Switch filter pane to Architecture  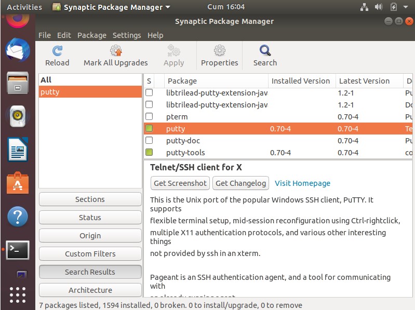[90, 290]
